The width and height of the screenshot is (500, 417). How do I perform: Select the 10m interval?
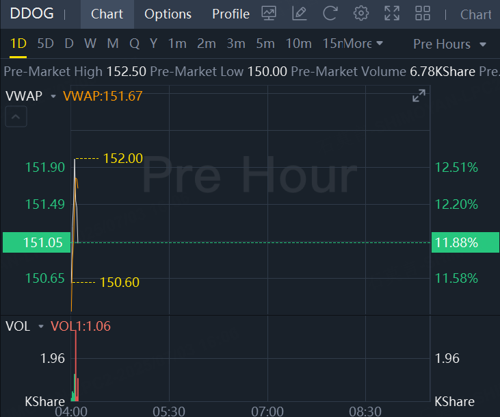298,44
